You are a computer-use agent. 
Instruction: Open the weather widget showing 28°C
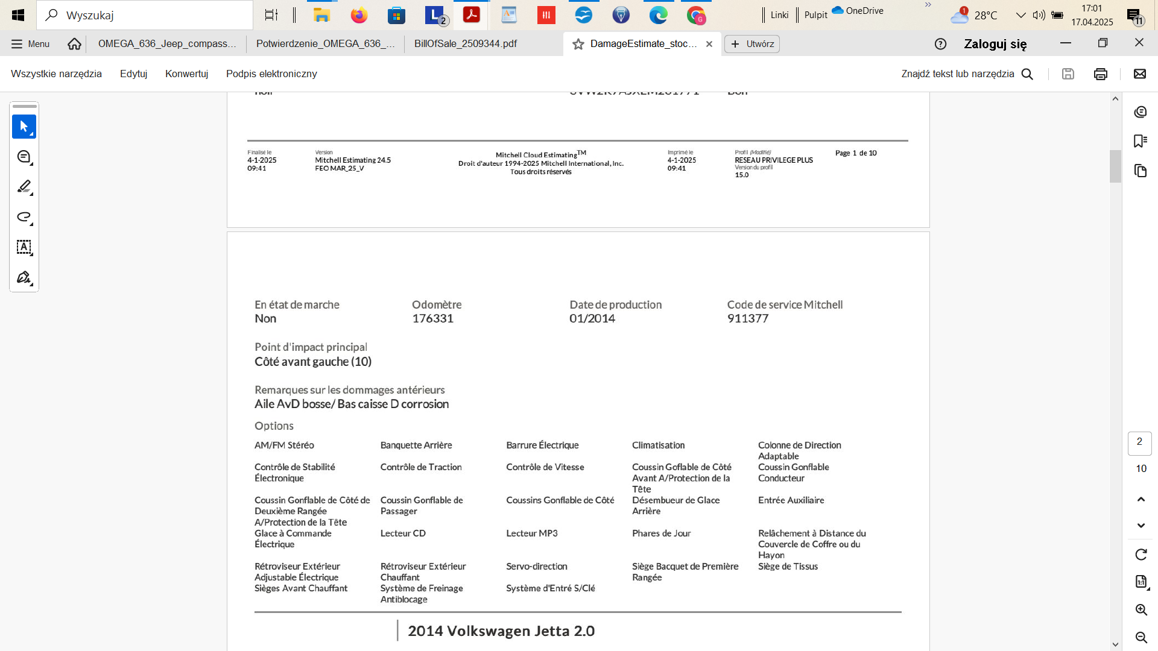point(974,15)
